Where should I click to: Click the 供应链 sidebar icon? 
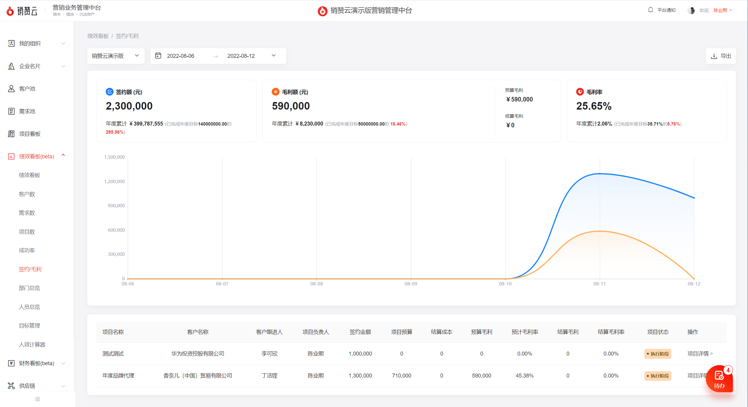click(x=11, y=386)
